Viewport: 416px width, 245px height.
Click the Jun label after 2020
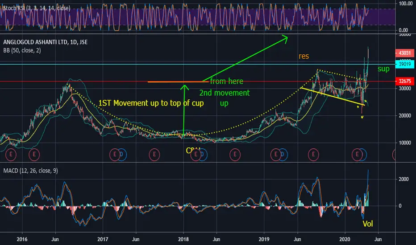tap(378, 239)
